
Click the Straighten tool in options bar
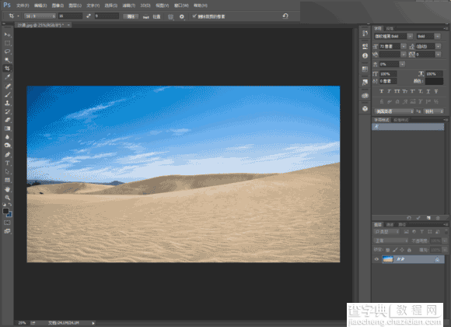tap(146, 16)
